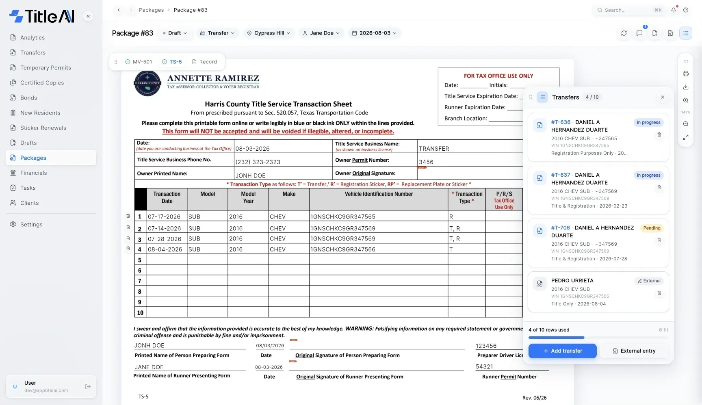Image resolution: width=702 pixels, height=405 pixels.
Task: Click the print icon in right toolbar
Action: tap(686, 74)
